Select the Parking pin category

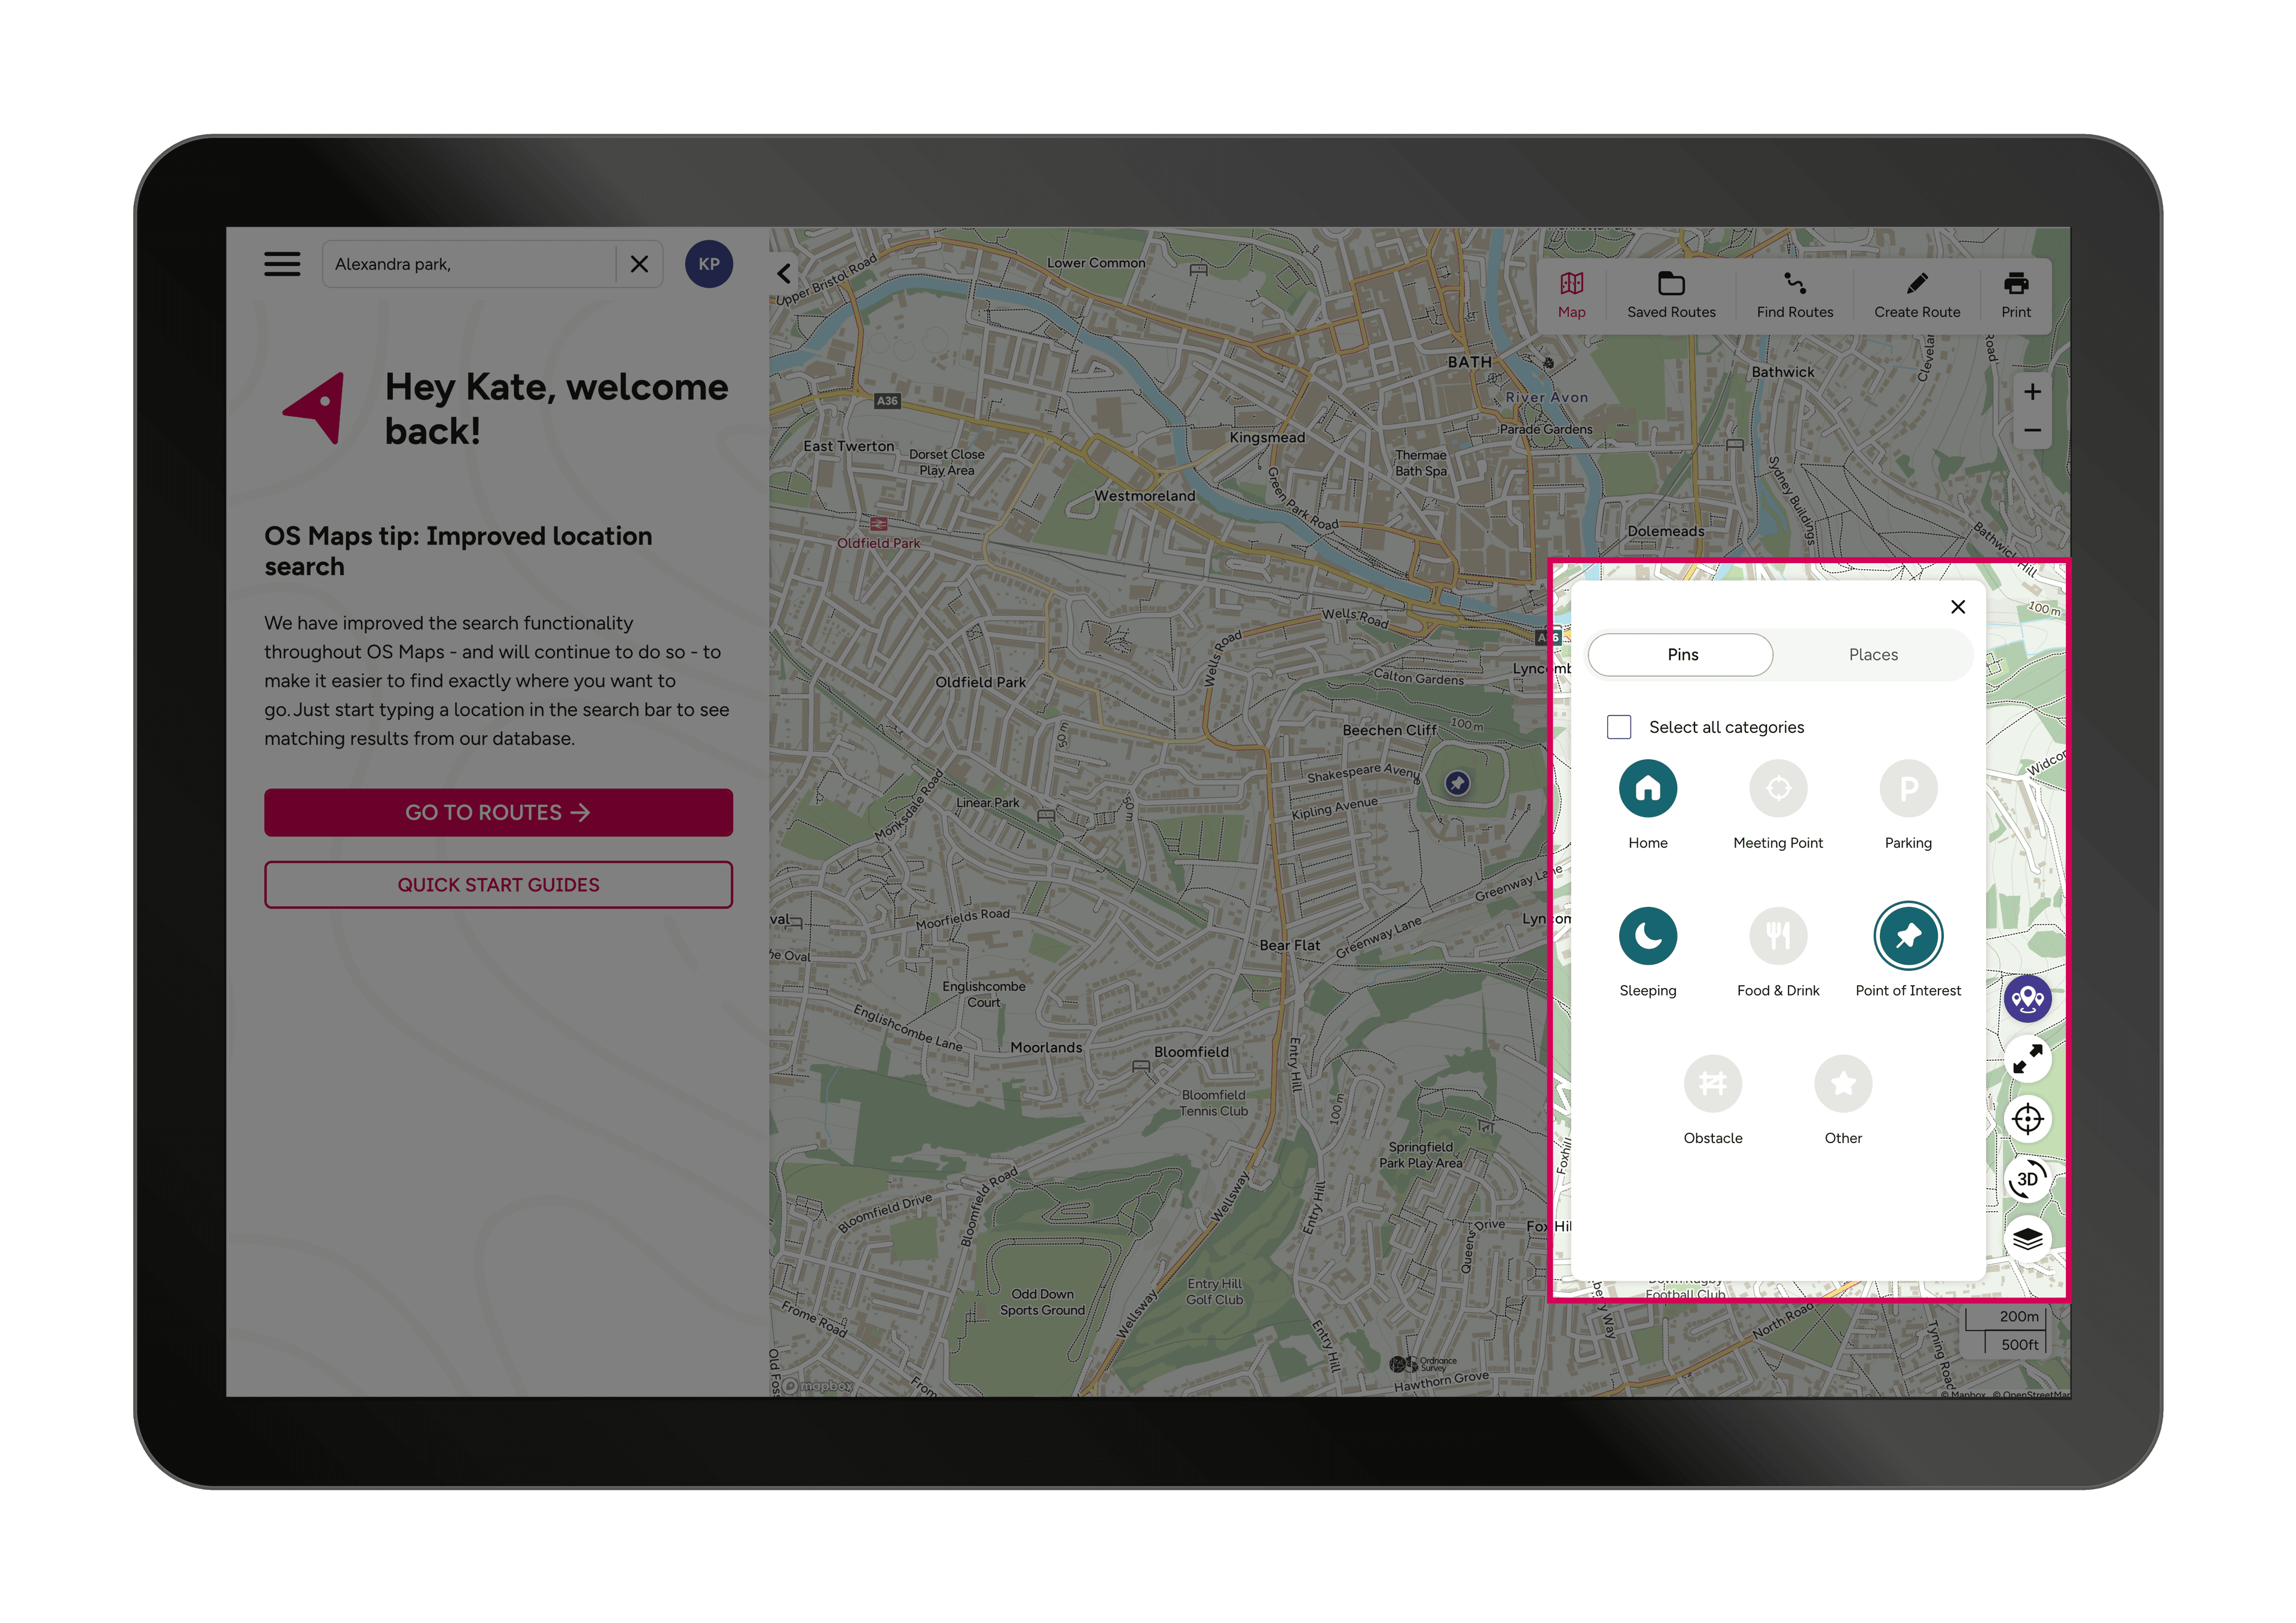coord(1907,788)
